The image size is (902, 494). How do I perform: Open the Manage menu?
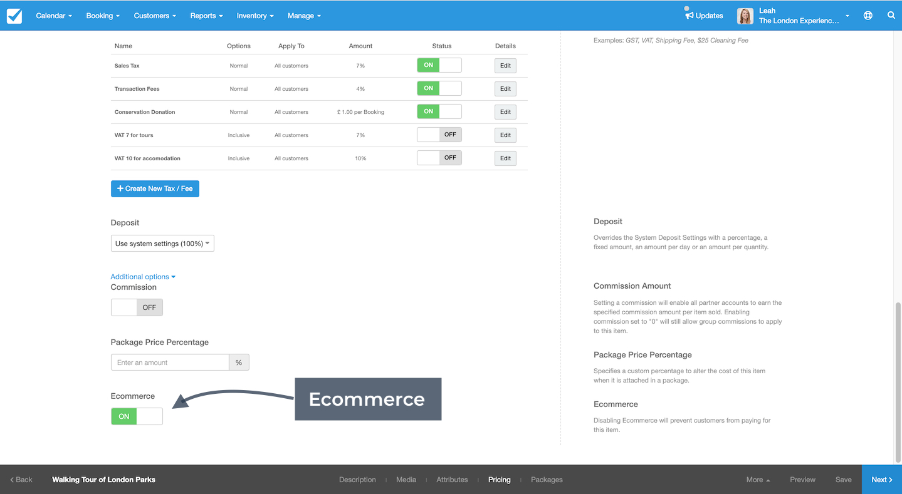[304, 16]
